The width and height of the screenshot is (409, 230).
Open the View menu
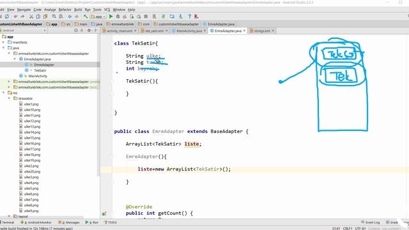pyautogui.click(x=10, y=10)
